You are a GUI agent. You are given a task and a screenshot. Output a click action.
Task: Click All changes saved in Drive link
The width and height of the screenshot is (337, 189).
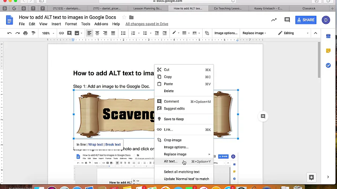point(147,24)
